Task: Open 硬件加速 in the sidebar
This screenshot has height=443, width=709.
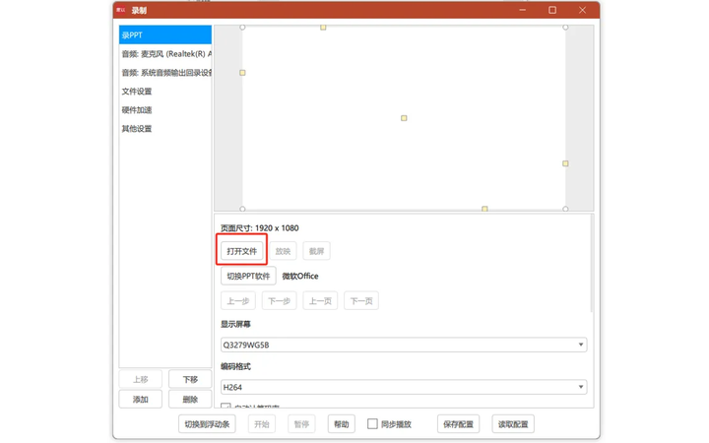Action: 165,110
